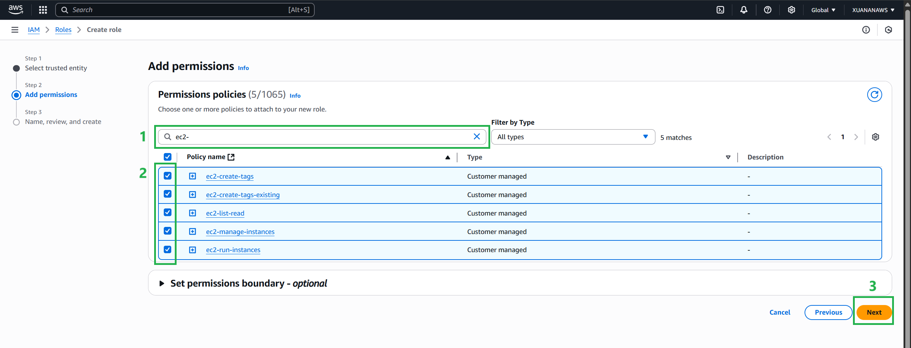Open the Global region menu
This screenshot has width=911, height=348.
point(823,10)
